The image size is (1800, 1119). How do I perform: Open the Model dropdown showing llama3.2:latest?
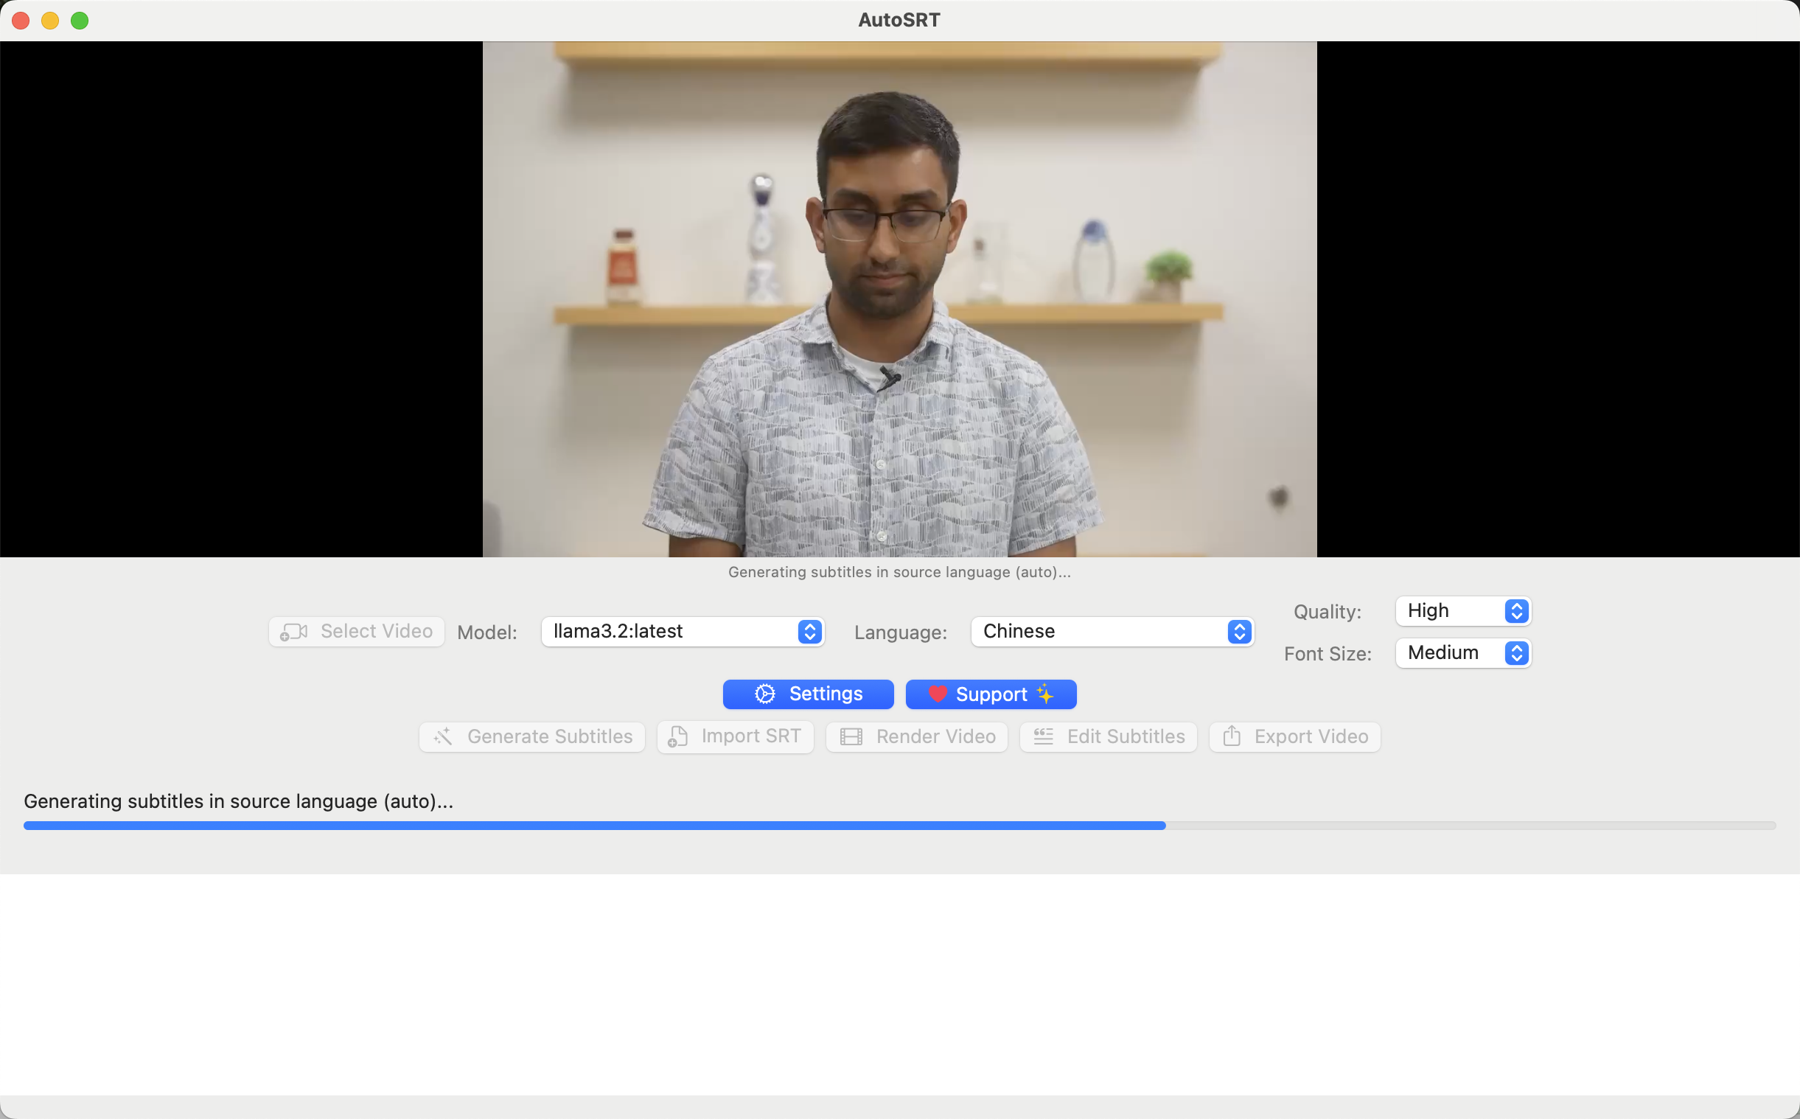pyautogui.click(x=682, y=631)
